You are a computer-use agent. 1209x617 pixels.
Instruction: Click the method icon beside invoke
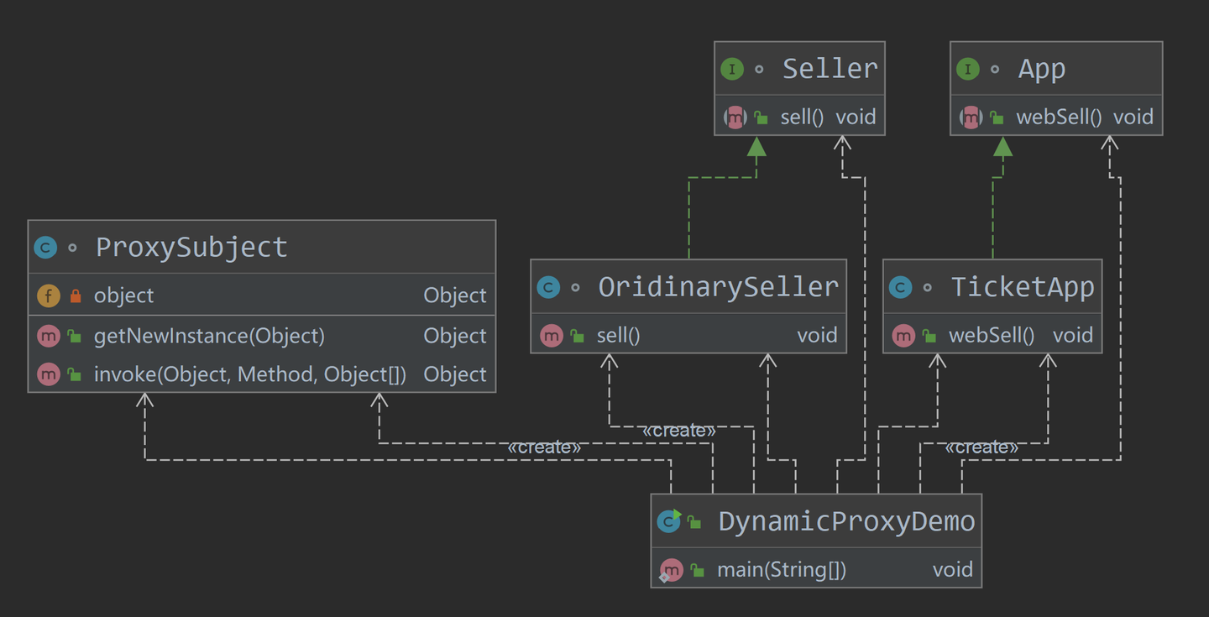tap(49, 374)
